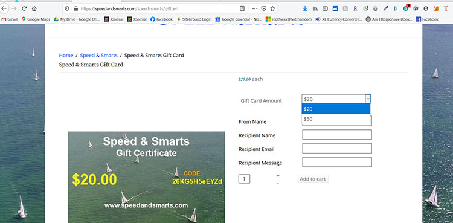The height and width of the screenshot is (223, 453).
Task: Click the tracking protection shield icon
Action: pyautogui.click(x=67, y=8)
